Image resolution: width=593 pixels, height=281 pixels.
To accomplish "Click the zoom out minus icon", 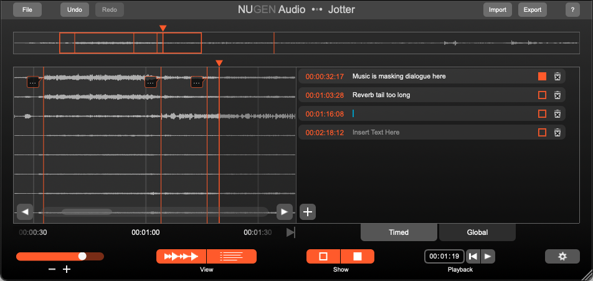I will pos(52,269).
